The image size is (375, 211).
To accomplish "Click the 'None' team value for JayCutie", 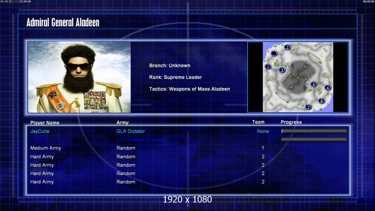I will (263, 131).
